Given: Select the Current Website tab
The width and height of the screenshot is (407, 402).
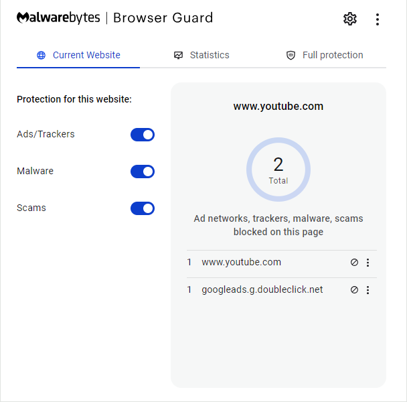Looking at the screenshot, I should [x=78, y=55].
